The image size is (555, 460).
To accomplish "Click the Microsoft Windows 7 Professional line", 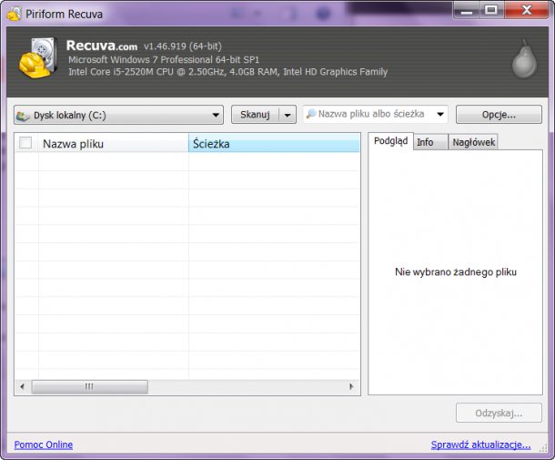I will click(x=164, y=59).
